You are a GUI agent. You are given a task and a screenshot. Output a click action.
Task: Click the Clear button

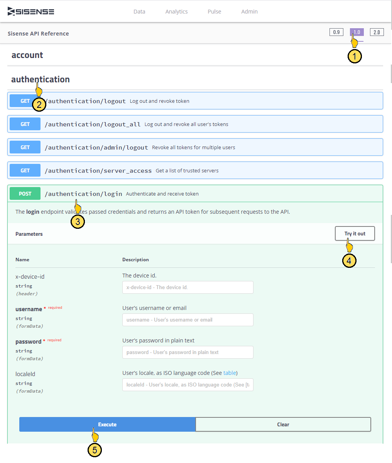283,424
